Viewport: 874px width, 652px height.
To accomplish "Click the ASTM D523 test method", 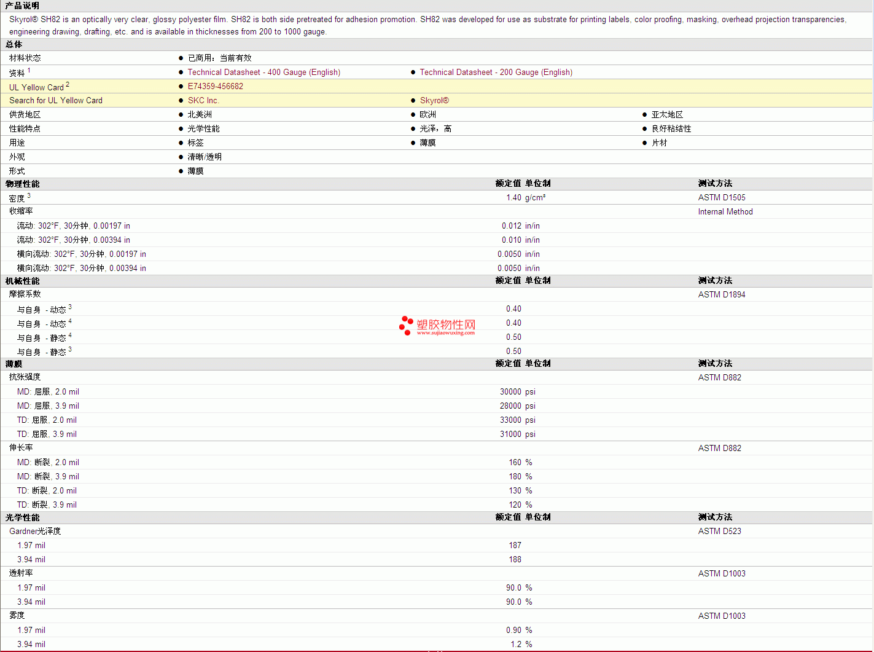I will click(x=720, y=531).
